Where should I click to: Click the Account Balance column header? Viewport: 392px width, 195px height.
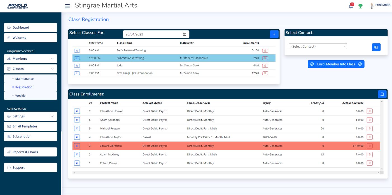click(353, 103)
